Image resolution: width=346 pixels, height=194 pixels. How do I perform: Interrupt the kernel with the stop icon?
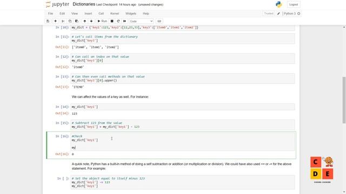[x=112, y=21]
